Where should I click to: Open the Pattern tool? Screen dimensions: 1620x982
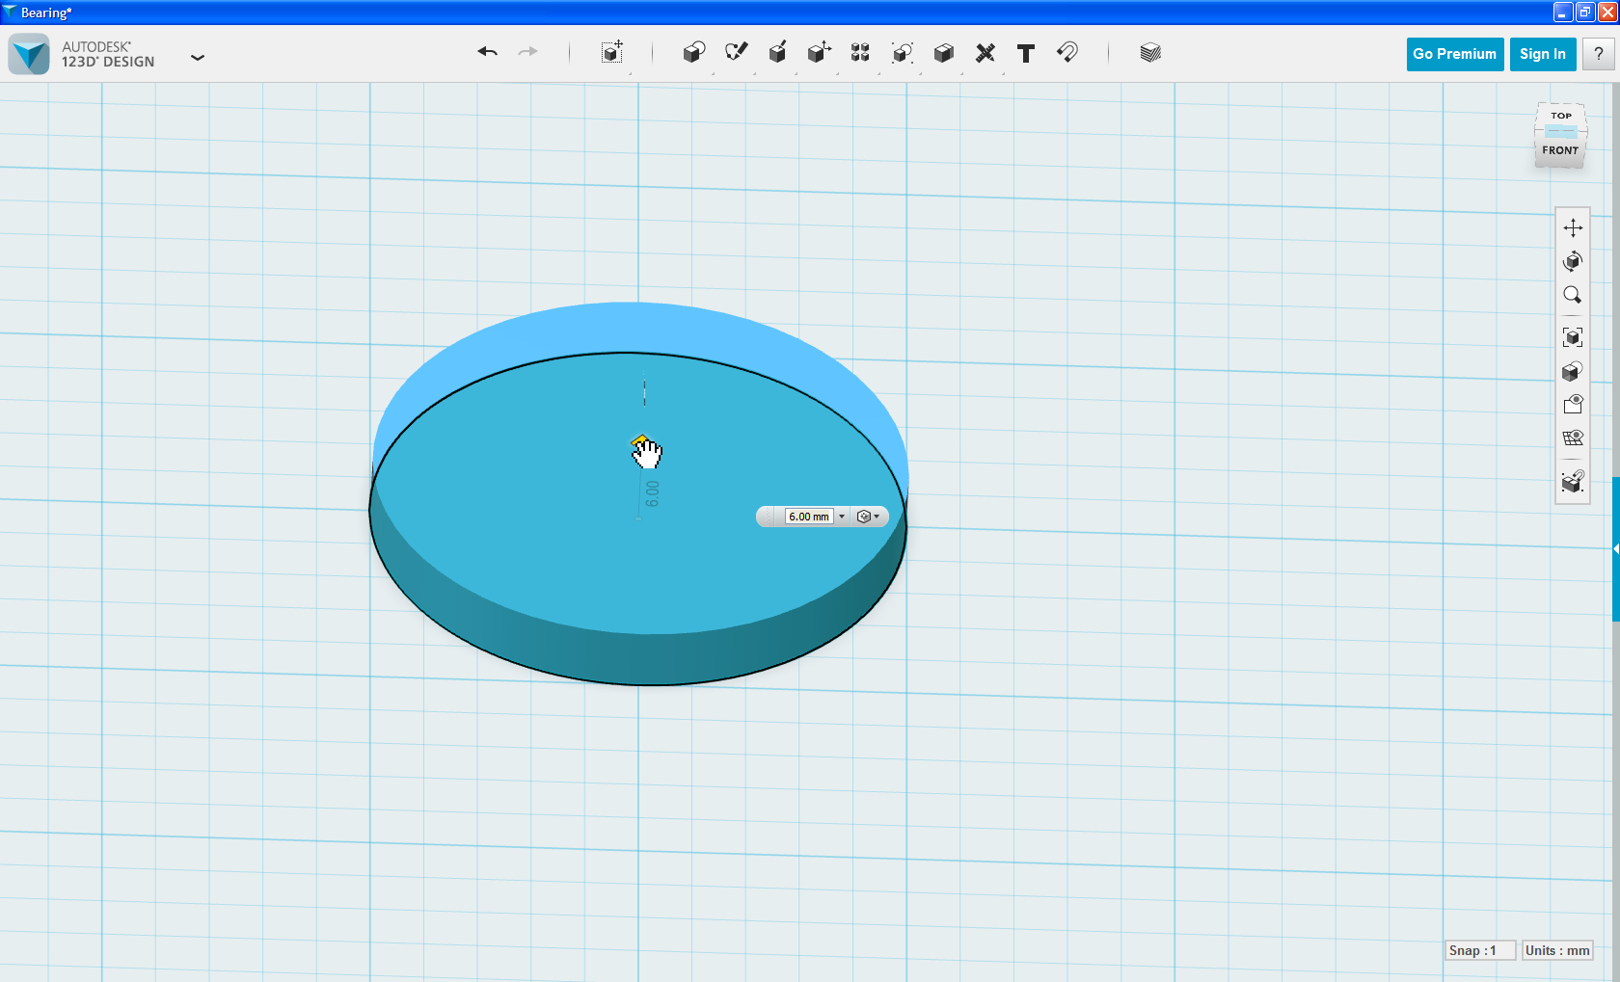(x=860, y=53)
